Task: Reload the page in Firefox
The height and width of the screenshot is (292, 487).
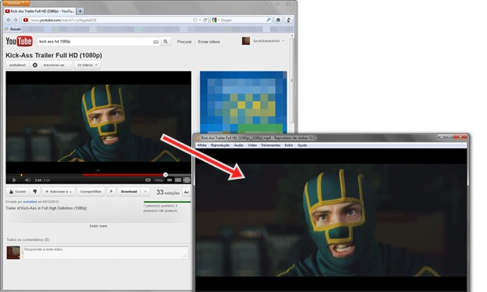Action: click(205, 20)
